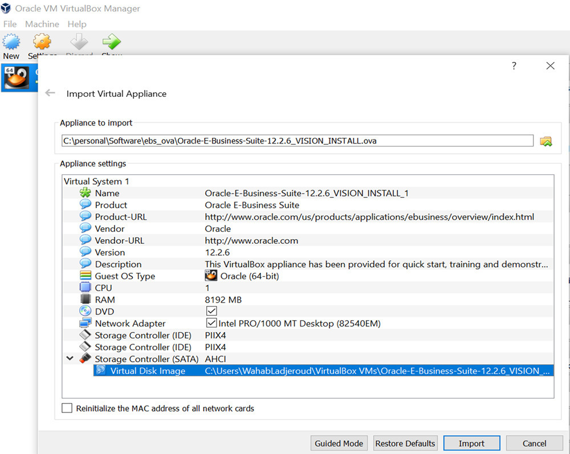Image resolution: width=570 pixels, height=454 pixels.
Task: Click the Virtual Disk Image row icon
Action: point(101,371)
